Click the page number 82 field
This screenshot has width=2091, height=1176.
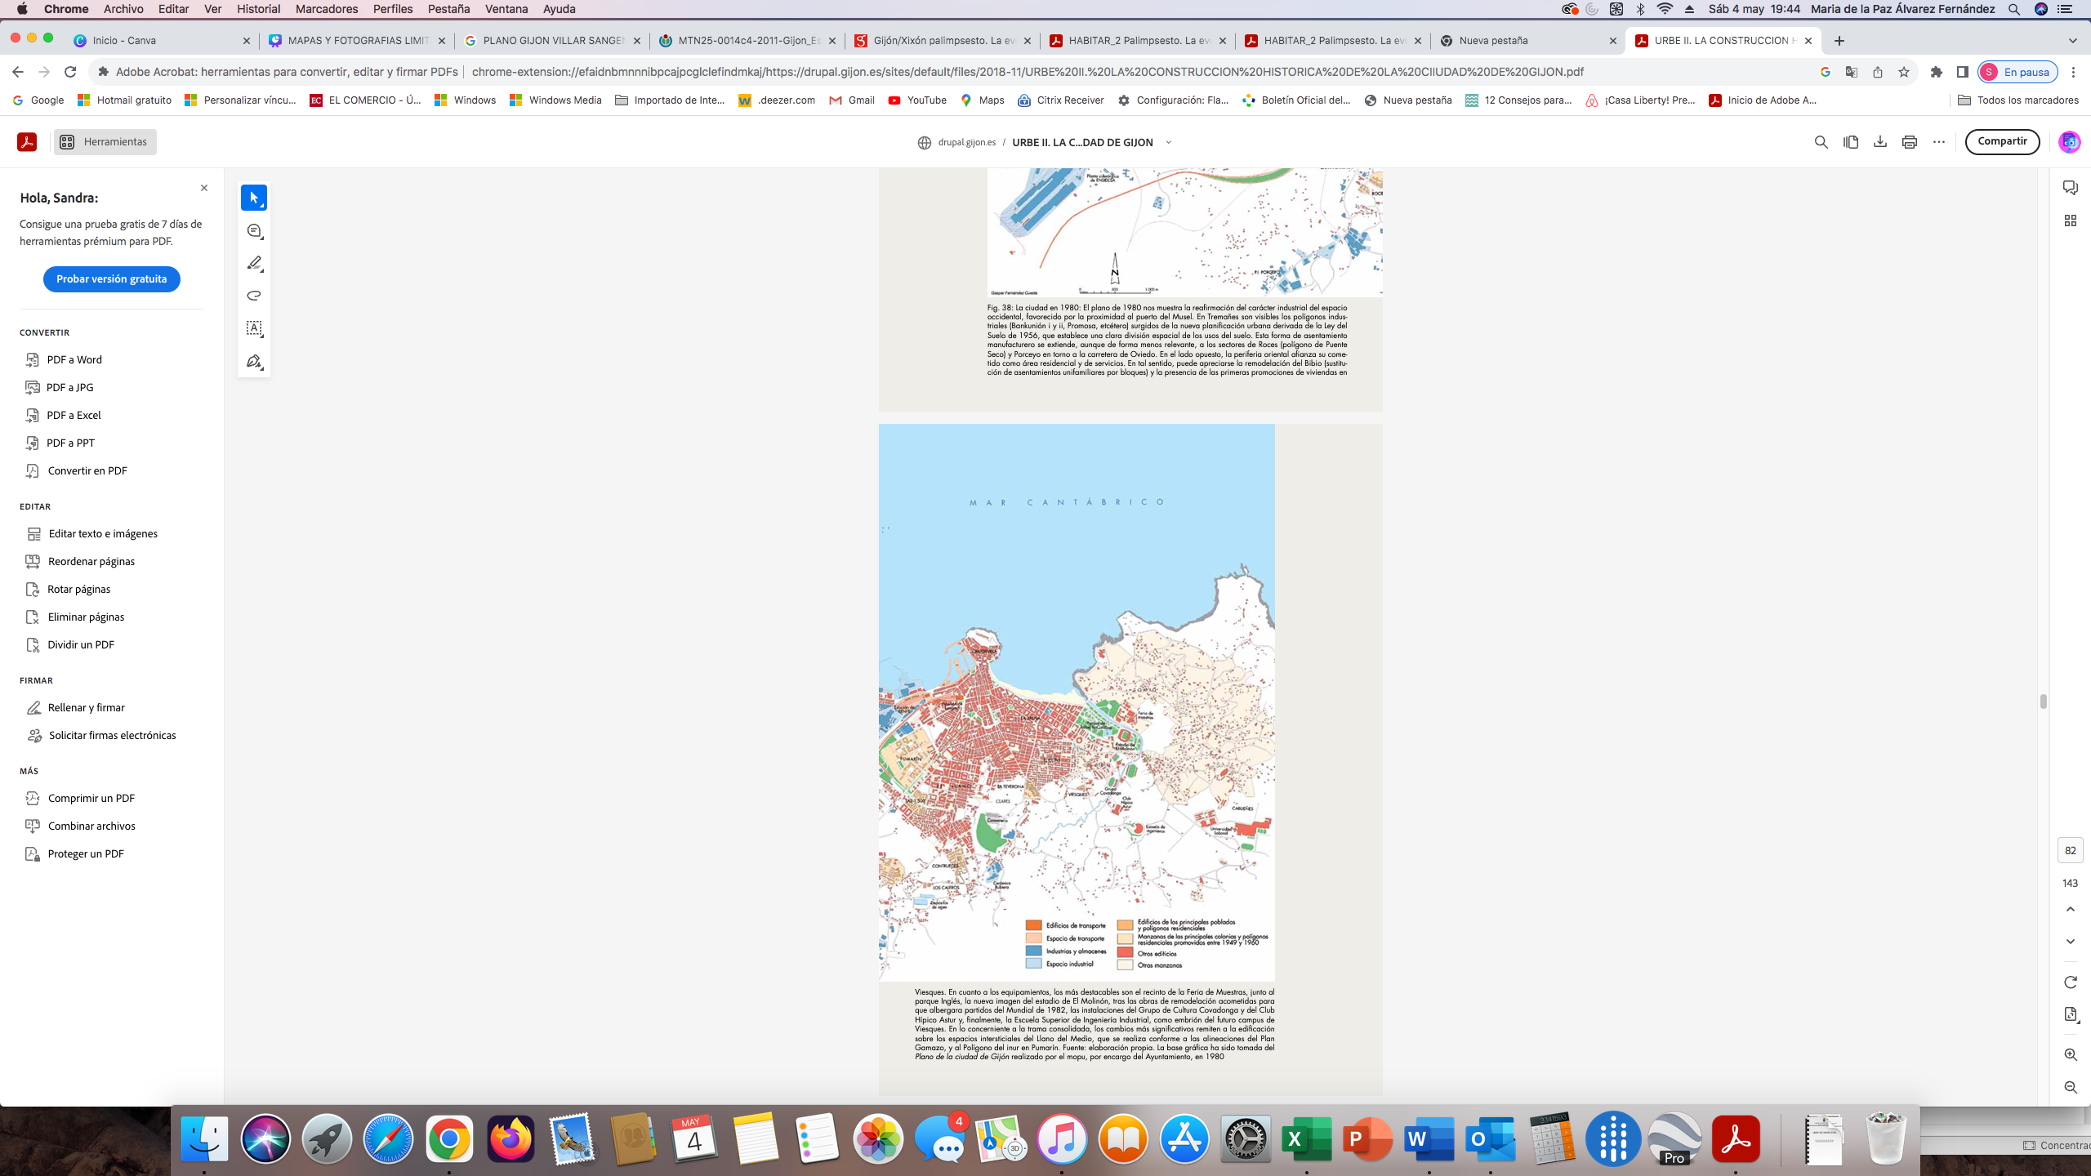(x=2070, y=850)
